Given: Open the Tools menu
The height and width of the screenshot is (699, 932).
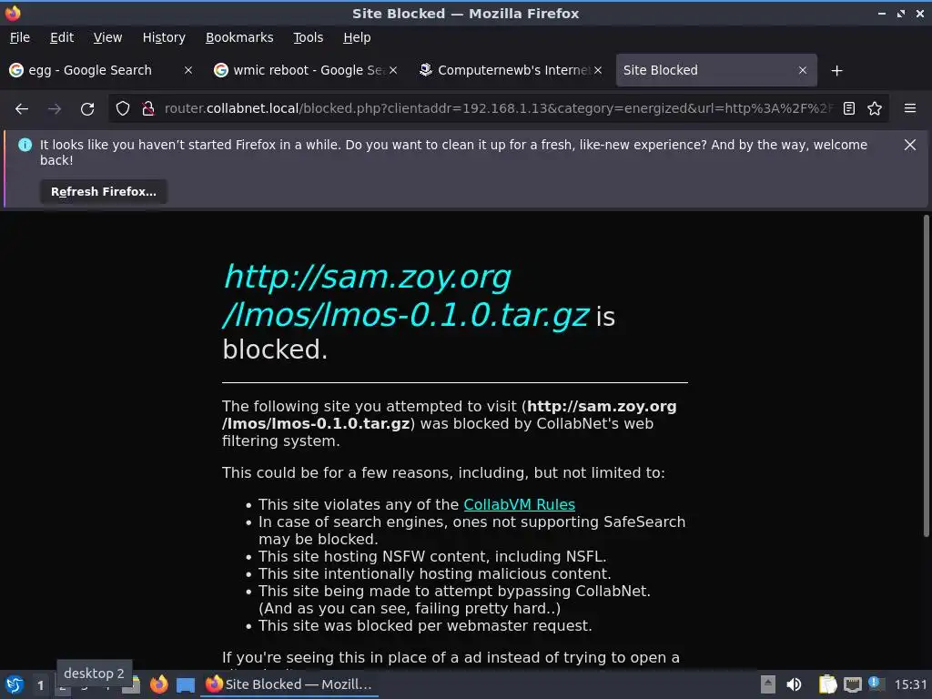Looking at the screenshot, I should [308, 37].
